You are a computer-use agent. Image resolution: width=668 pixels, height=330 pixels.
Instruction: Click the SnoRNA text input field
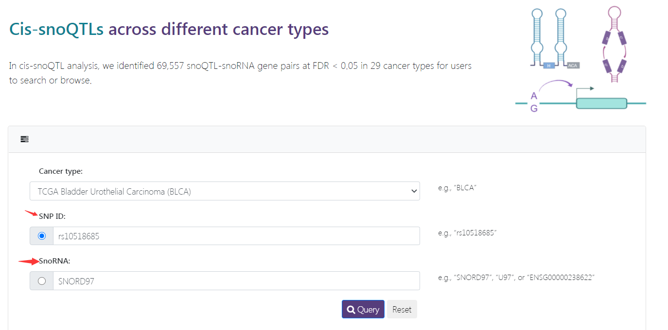click(236, 280)
